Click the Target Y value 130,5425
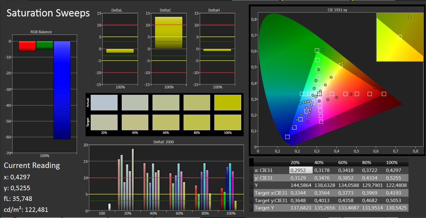Viewport: 426px width, 218px height. [396, 208]
